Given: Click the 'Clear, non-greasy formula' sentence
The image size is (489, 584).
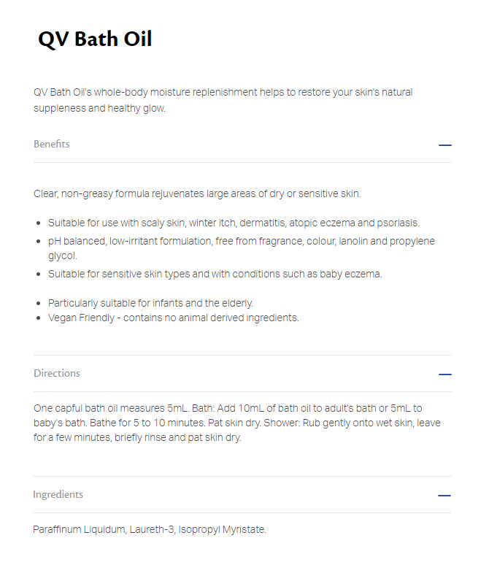Looking at the screenshot, I should point(197,193).
